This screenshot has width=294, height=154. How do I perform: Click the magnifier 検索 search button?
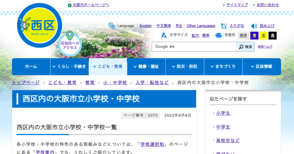pyautogui.click(x=245, y=47)
